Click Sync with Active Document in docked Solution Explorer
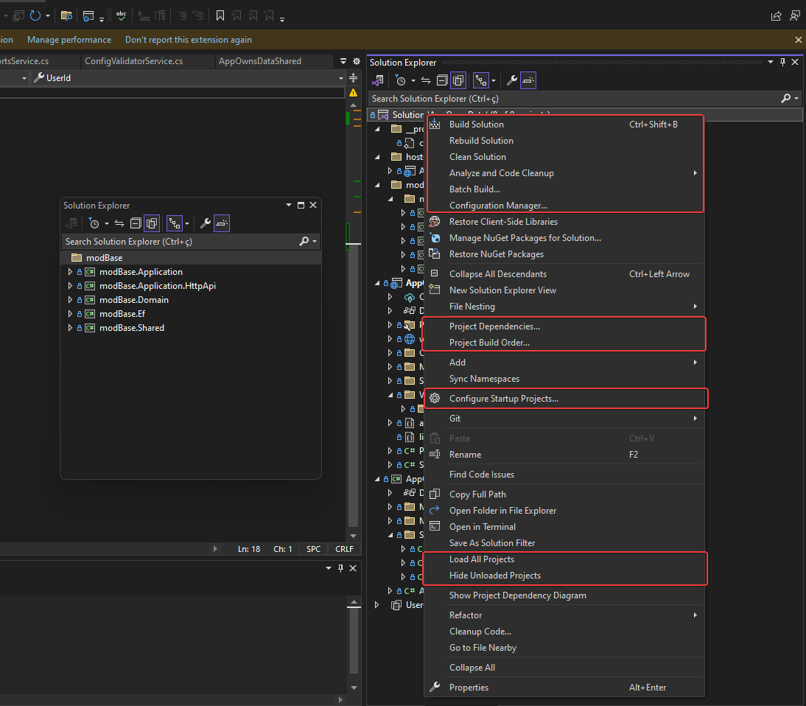The image size is (806, 706). [x=427, y=80]
